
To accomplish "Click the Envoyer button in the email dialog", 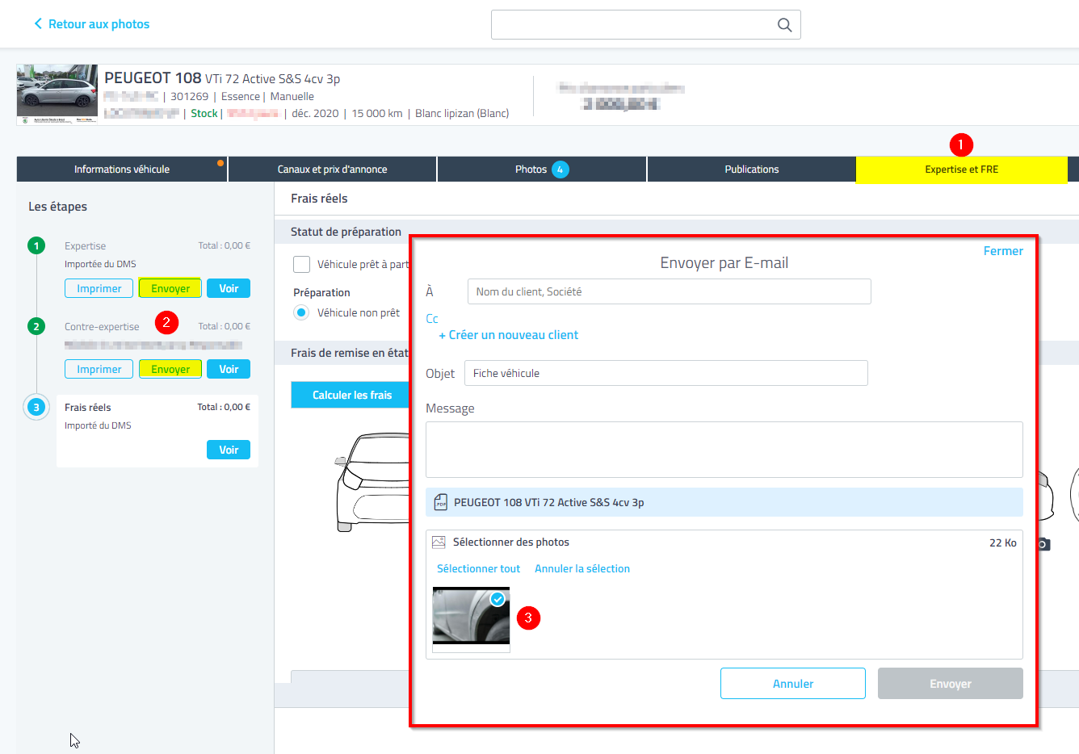I will [x=951, y=684].
